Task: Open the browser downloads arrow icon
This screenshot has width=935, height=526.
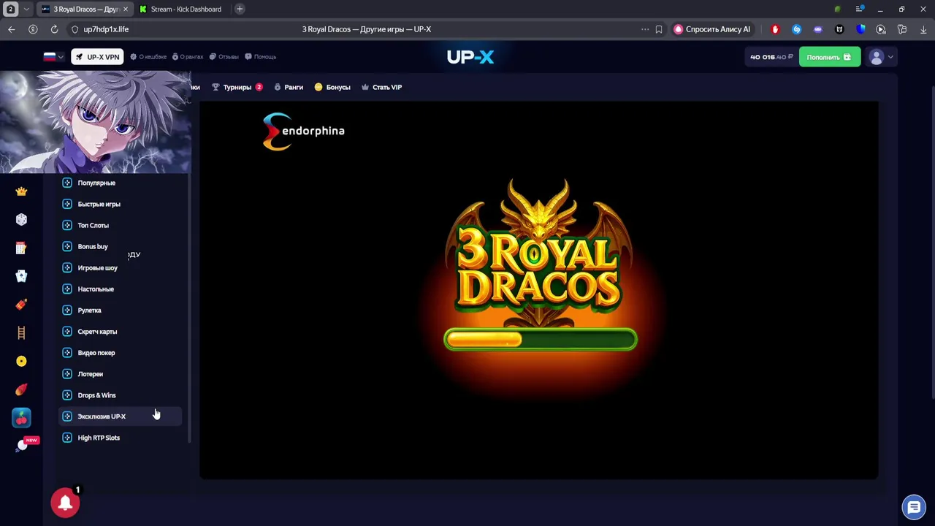Action: [923, 29]
